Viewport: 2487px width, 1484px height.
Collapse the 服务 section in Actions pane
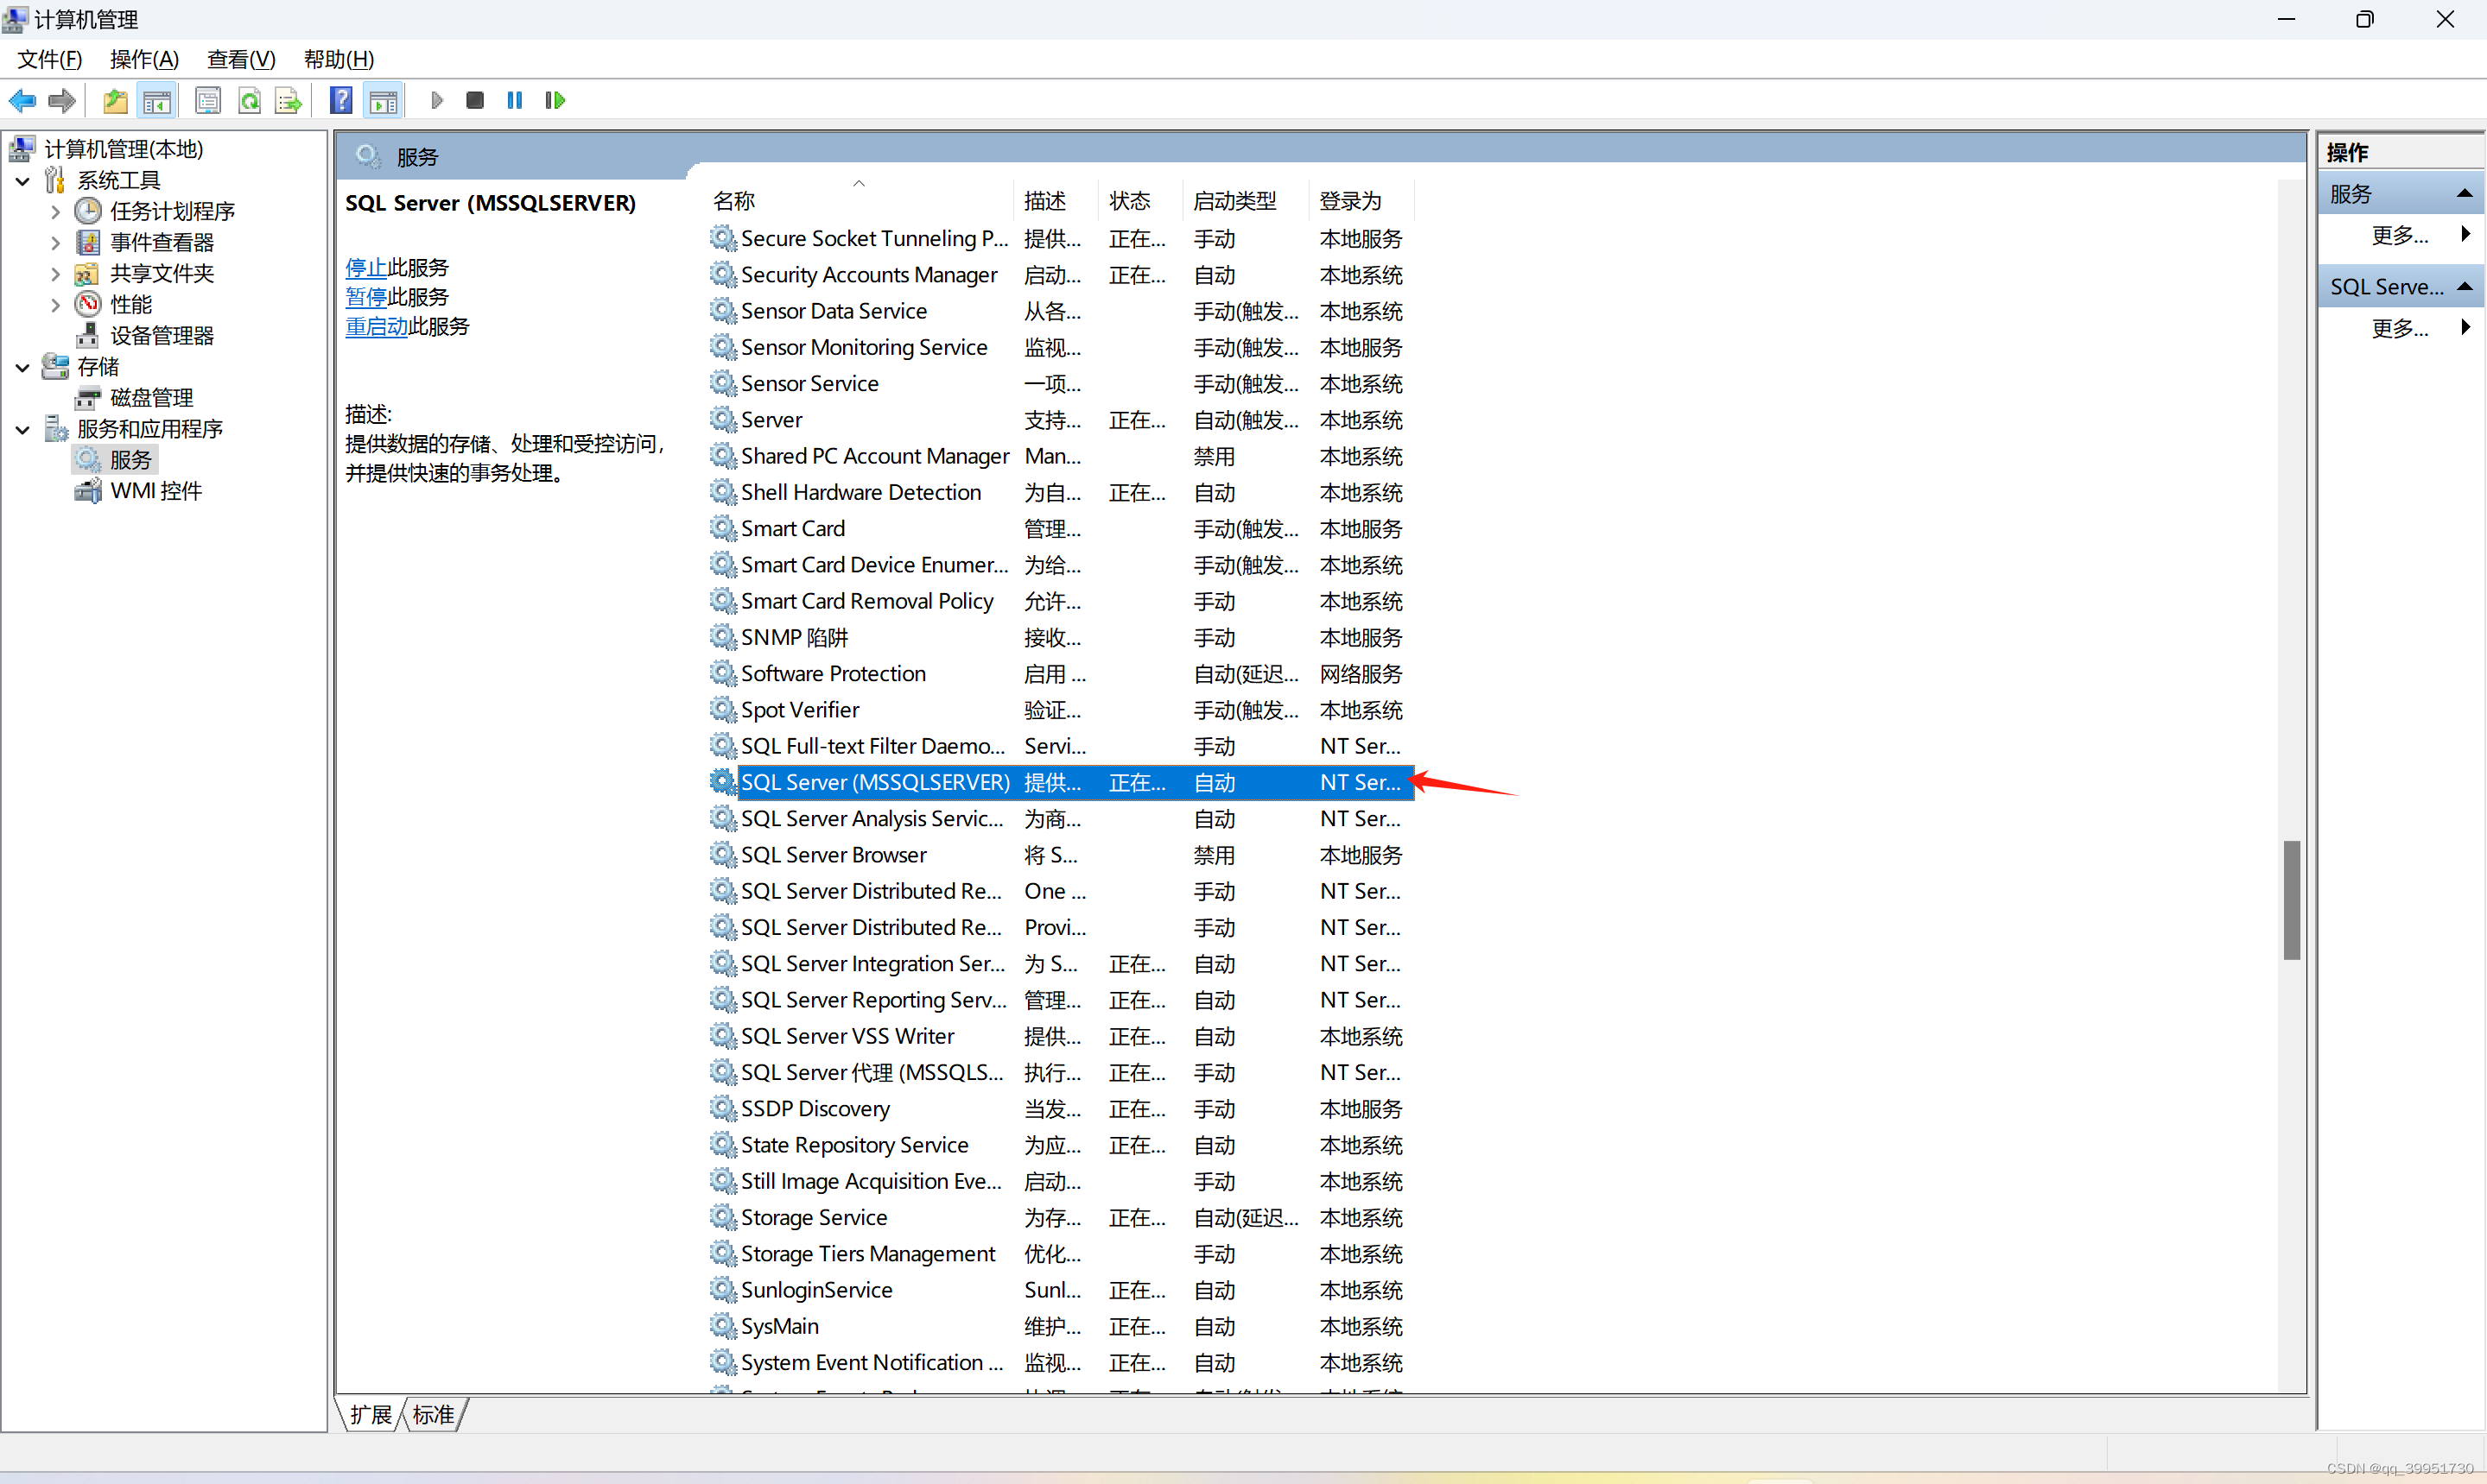point(2464,194)
